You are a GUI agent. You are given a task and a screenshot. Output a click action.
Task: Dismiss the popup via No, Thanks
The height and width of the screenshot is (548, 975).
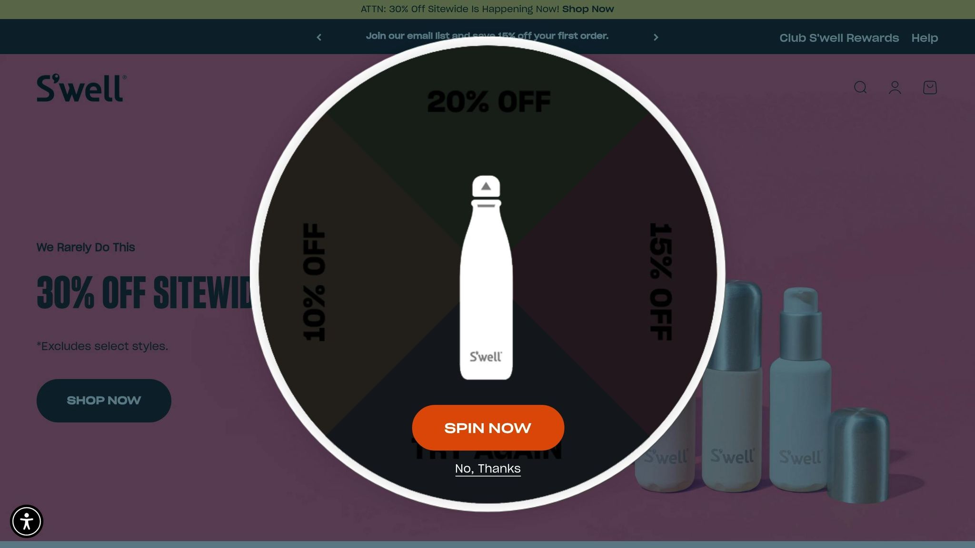pyautogui.click(x=487, y=469)
